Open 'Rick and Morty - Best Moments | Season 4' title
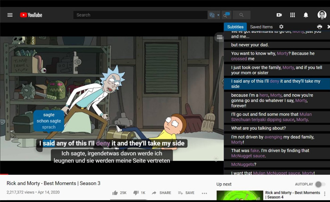The width and height of the screenshot is (330, 202). pyautogui.click(x=293, y=194)
